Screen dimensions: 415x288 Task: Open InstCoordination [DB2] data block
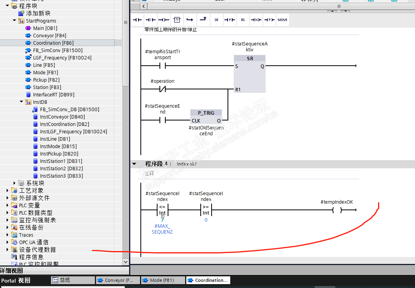[65, 124]
